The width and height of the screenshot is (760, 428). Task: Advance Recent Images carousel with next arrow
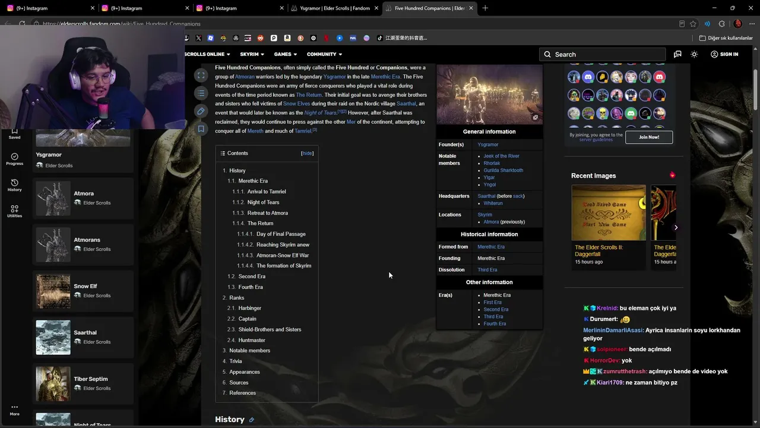[676, 228]
